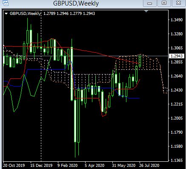Click the 1.3490 price scale label

point(177,20)
